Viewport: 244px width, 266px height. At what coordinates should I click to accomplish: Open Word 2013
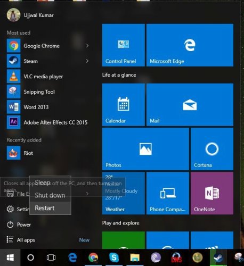pyautogui.click(x=48, y=107)
